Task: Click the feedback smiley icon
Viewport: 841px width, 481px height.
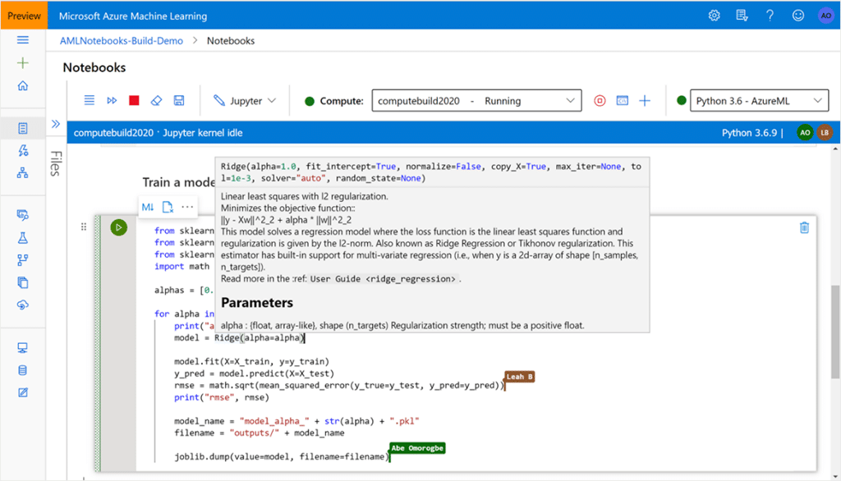Action: point(798,16)
